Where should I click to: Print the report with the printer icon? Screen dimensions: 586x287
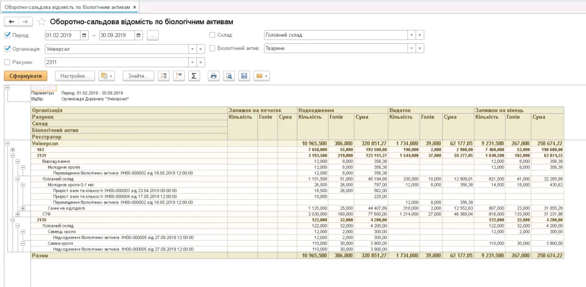pos(213,76)
